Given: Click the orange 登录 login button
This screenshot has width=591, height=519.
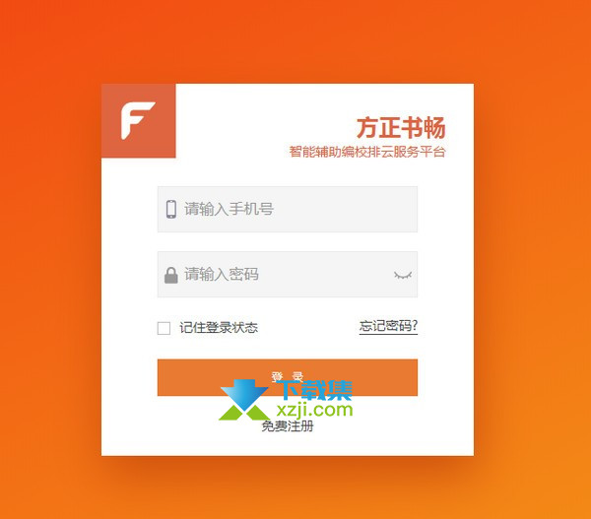Looking at the screenshot, I should pyautogui.click(x=288, y=377).
